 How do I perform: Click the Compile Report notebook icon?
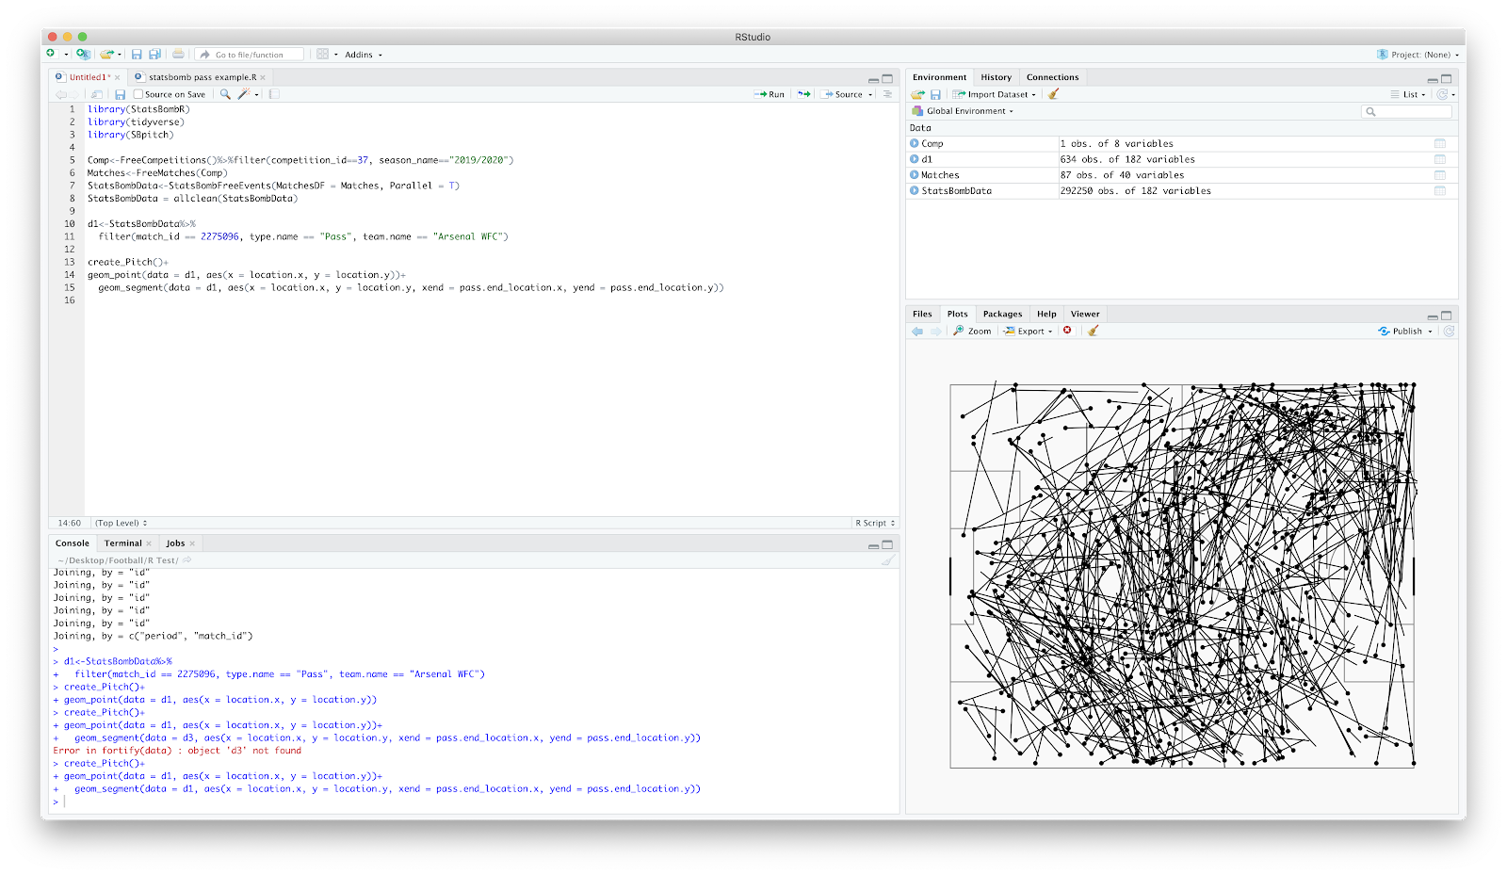pos(273,94)
